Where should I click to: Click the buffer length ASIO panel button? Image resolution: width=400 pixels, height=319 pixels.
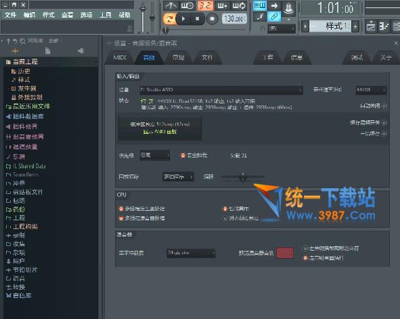[x=160, y=128]
